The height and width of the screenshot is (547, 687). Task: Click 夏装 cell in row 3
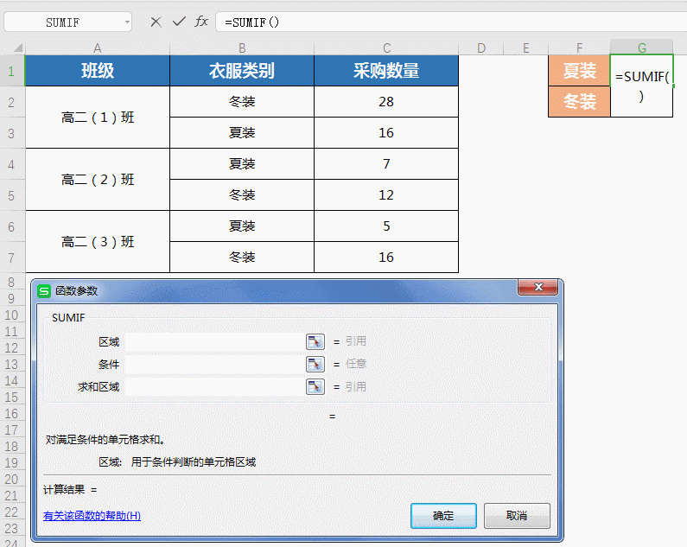[242, 133]
